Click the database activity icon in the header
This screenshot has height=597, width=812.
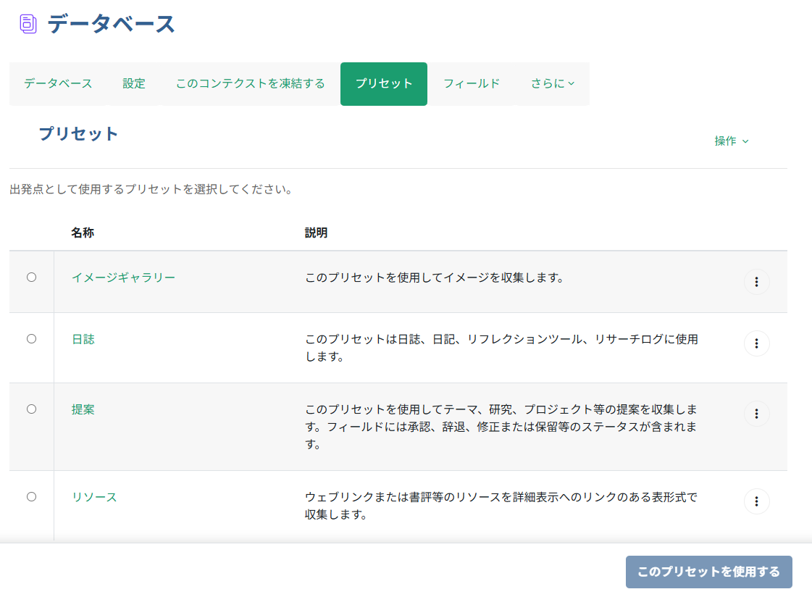coord(28,22)
